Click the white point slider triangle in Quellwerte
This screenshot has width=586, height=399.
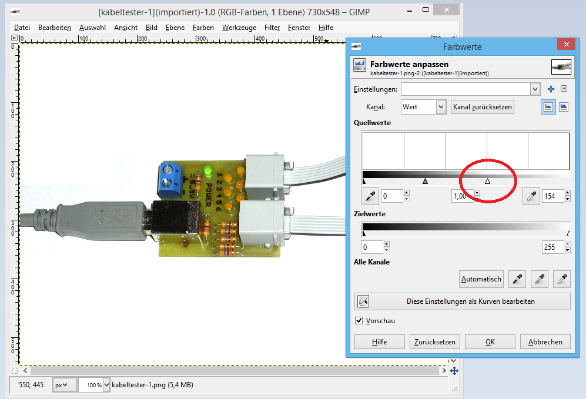point(487,181)
